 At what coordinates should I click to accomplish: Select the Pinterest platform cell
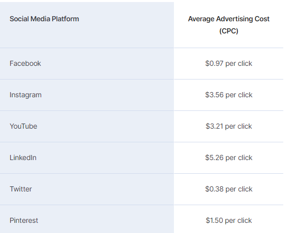coord(87,219)
